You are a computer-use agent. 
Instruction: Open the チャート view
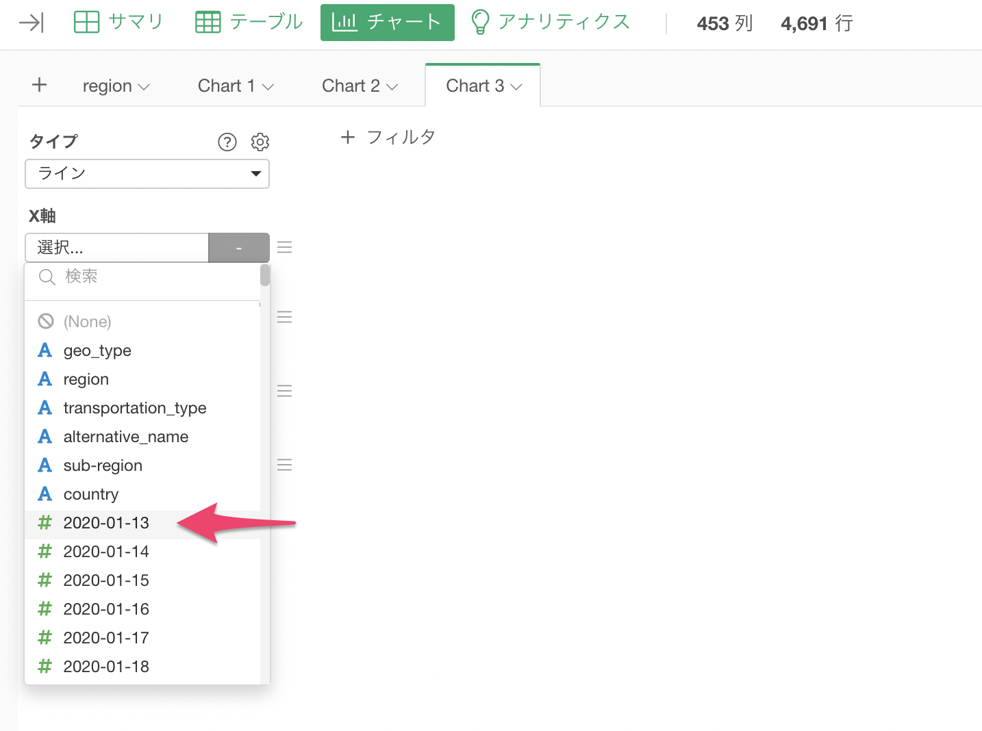click(387, 23)
